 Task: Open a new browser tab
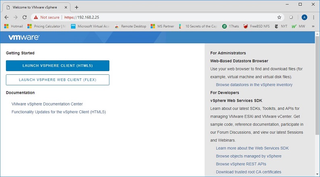77,7
